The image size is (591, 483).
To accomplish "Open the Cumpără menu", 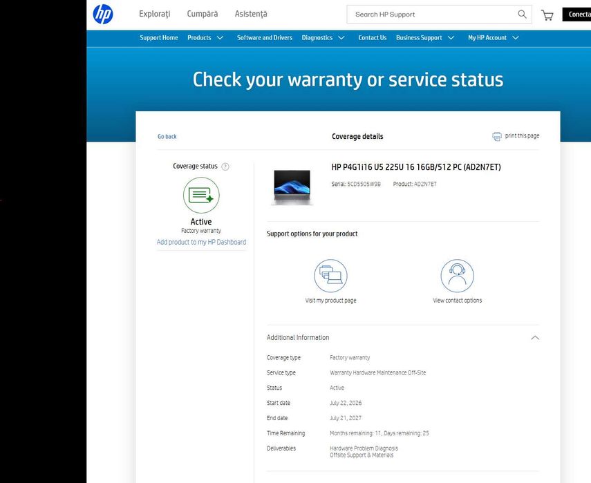I will 203,14.
